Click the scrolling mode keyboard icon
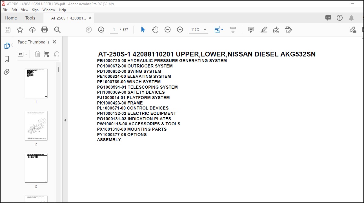This screenshot has height=203, width=364. click(233, 30)
